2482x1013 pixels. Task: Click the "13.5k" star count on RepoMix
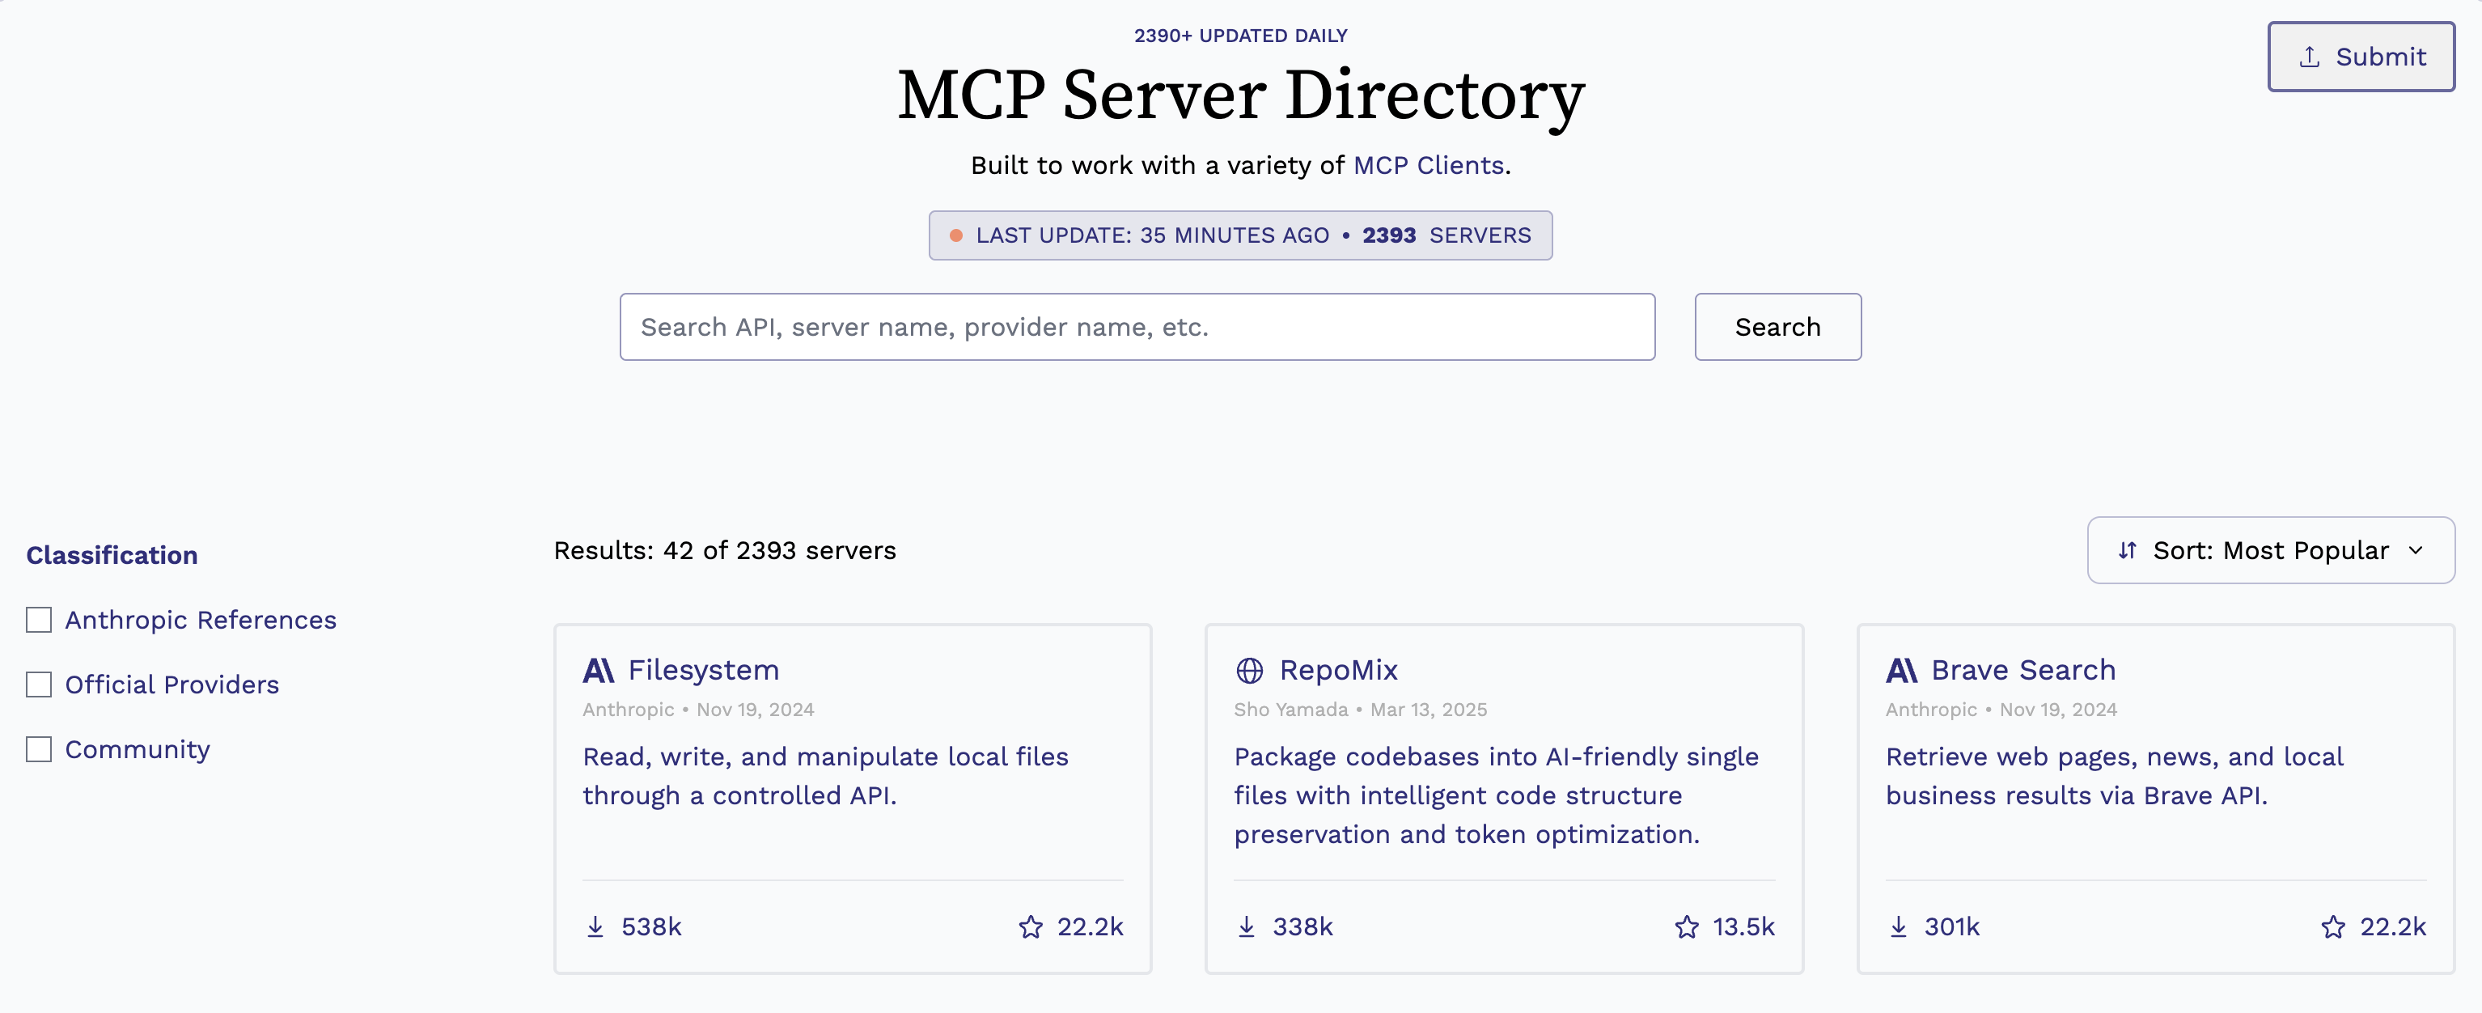tap(1743, 926)
